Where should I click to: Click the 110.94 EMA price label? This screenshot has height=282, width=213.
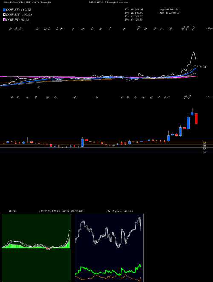[201, 67]
